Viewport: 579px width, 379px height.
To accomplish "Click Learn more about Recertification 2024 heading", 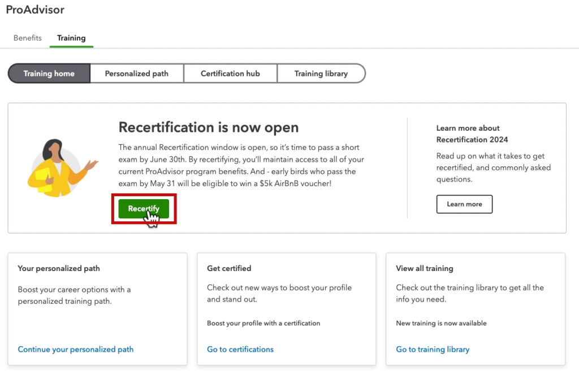I will tap(472, 134).
